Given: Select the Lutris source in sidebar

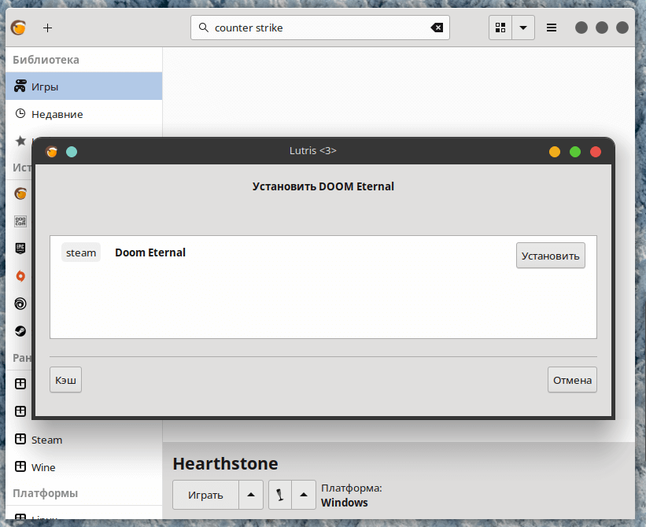Looking at the screenshot, I should click(20, 193).
